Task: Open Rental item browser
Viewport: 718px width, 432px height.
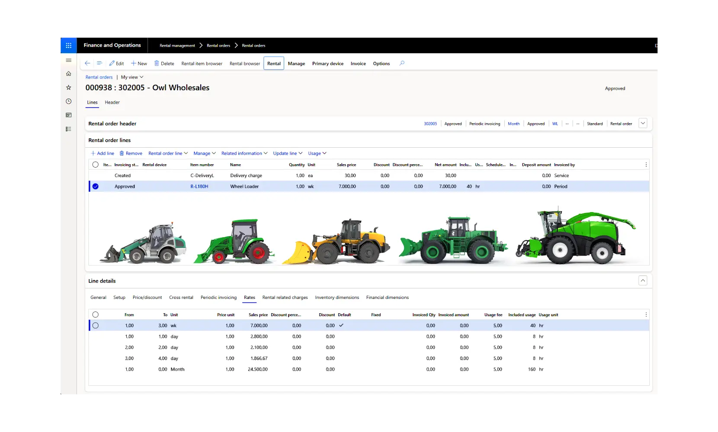Action: (x=202, y=64)
